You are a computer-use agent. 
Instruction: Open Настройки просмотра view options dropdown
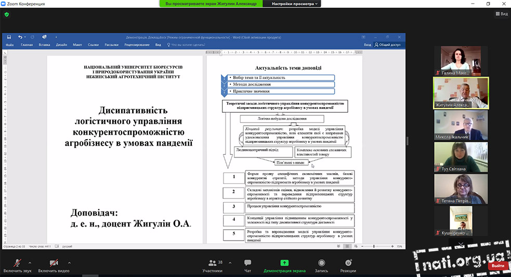pyautogui.click(x=295, y=4)
